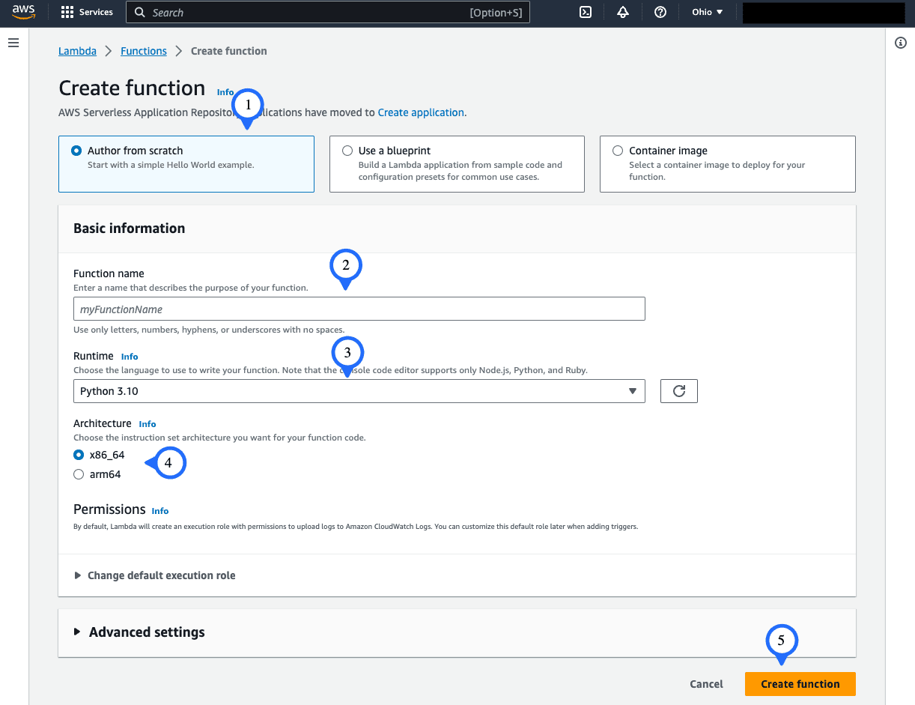Viewport: 915px width, 705px height.
Task: Open the info panel icon on right
Action: click(x=901, y=43)
